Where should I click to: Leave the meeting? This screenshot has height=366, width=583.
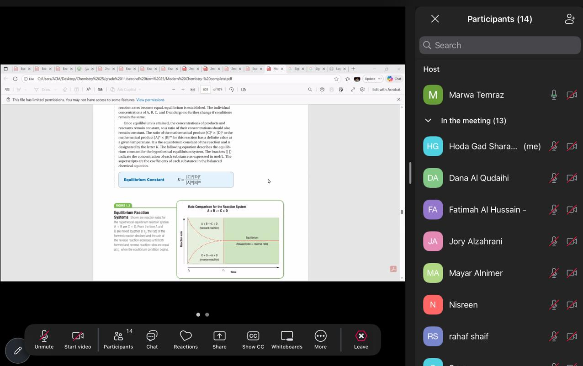pyautogui.click(x=360, y=340)
